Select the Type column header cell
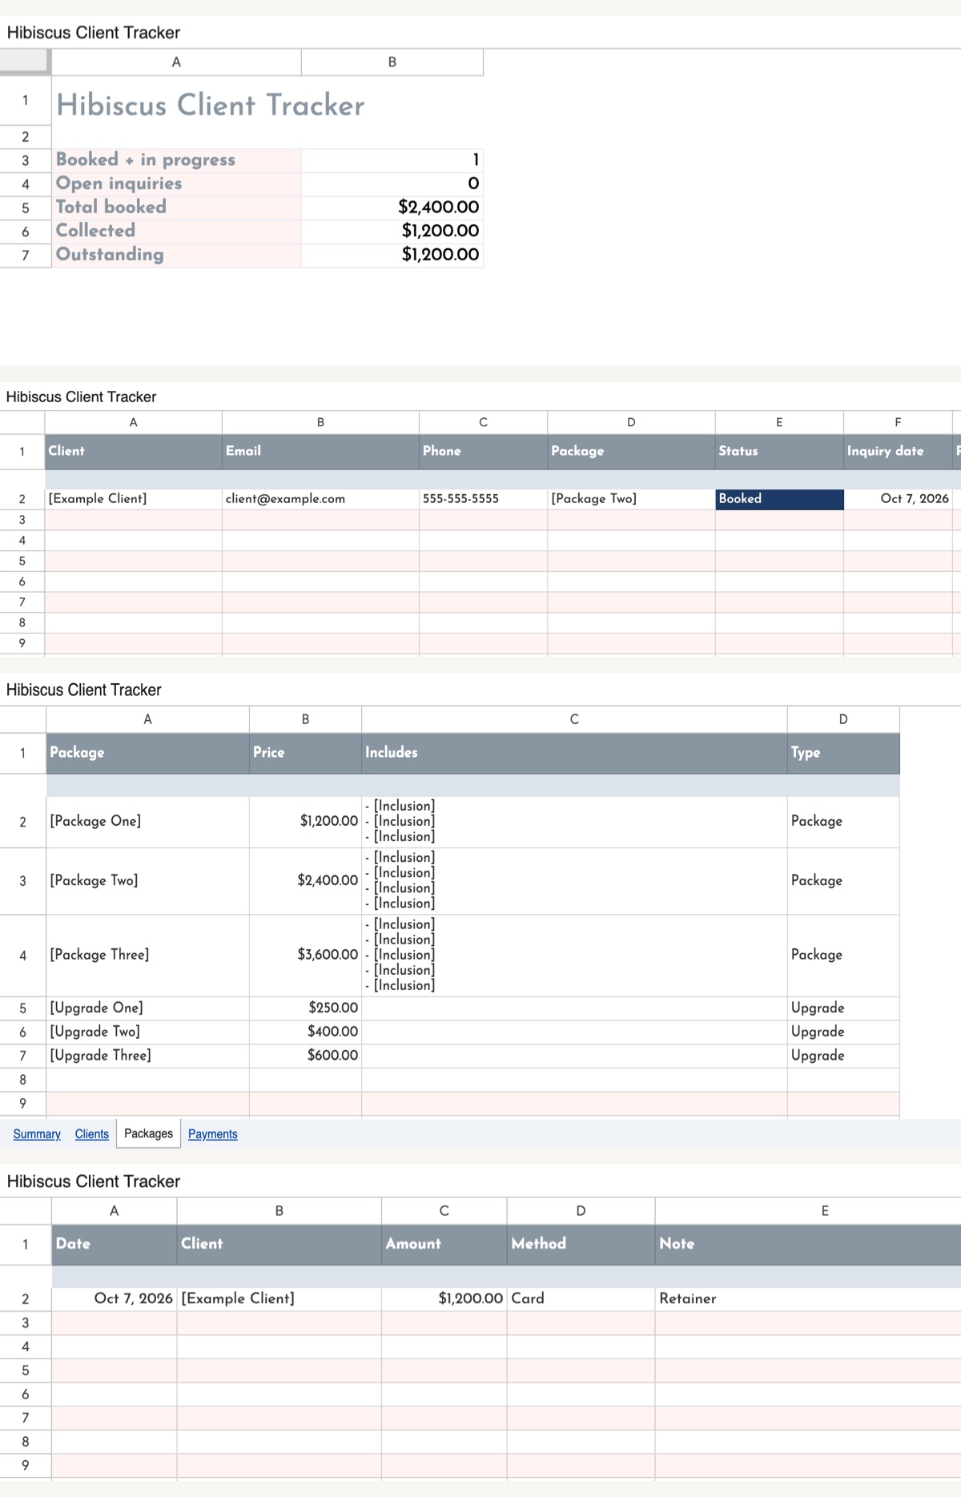The height and width of the screenshot is (1497, 961). [x=843, y=752]
